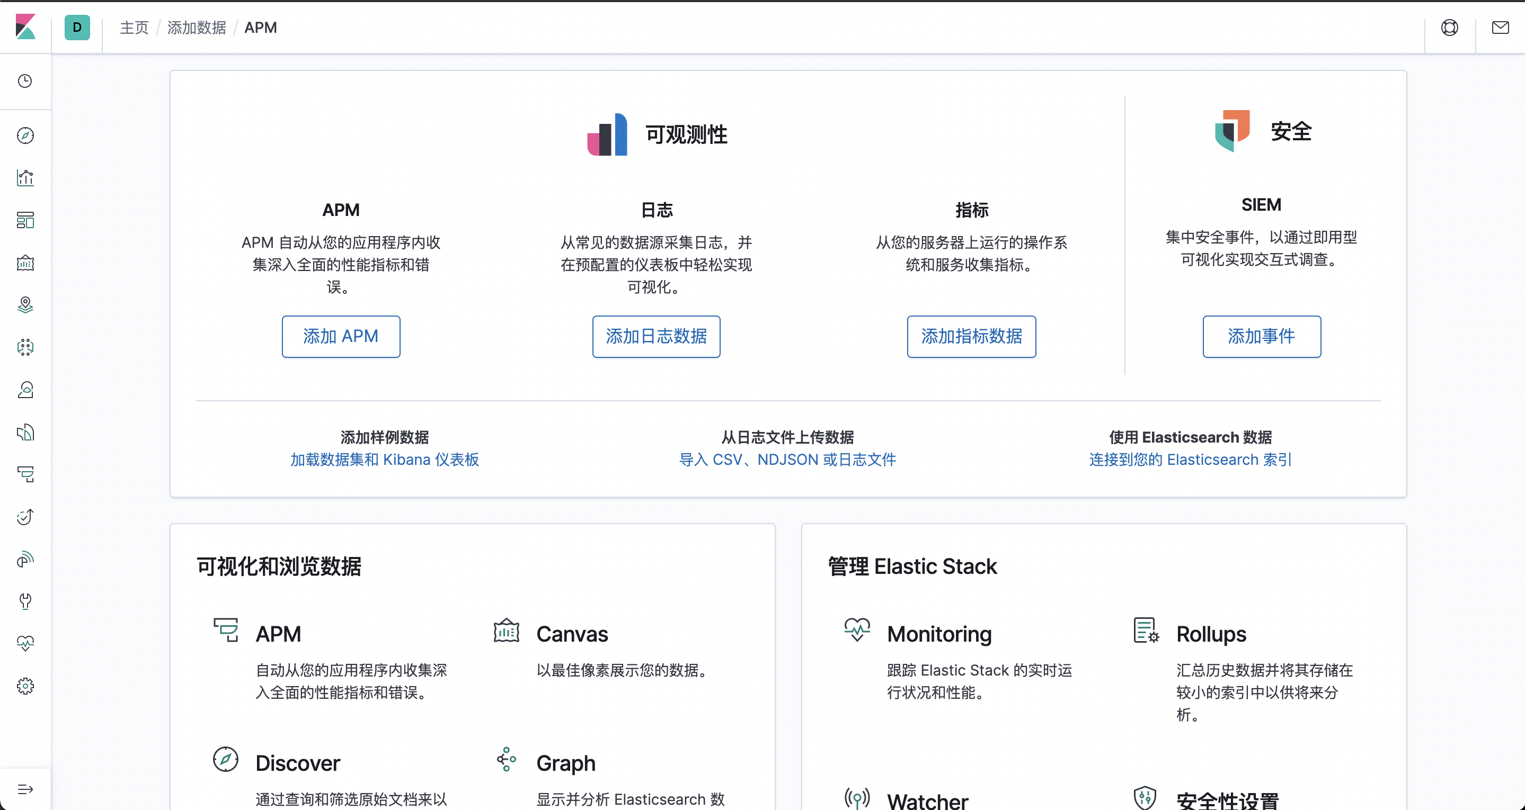
Task: Click the 添加指标数据 button
Action: 971,336
